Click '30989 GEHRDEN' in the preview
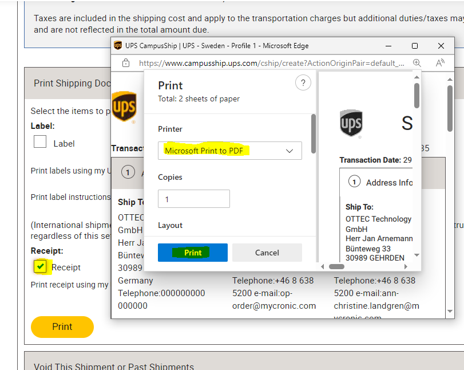This screenshot has height=370, width=464. coord(375,258)
